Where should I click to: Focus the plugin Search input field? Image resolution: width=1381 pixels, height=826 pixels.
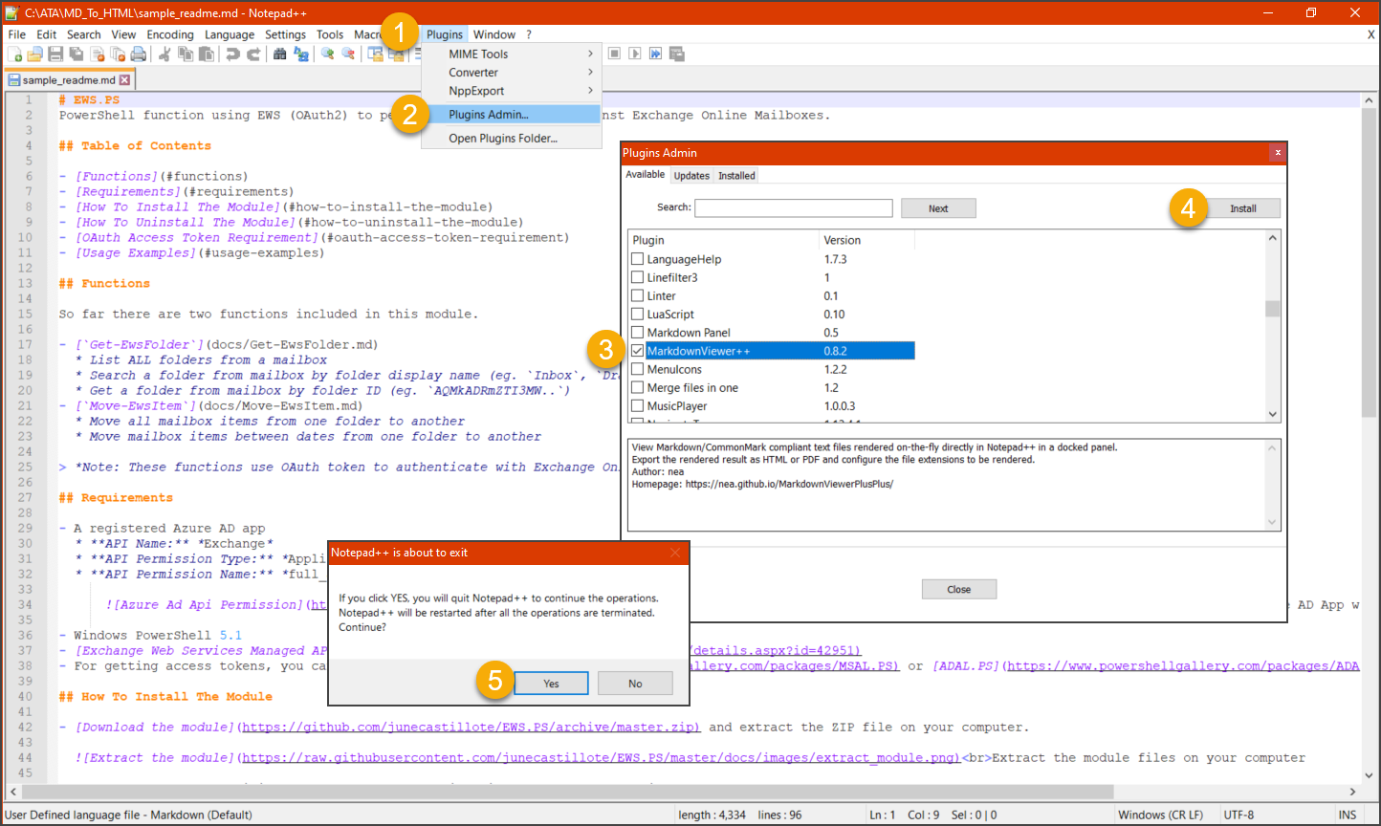(x=794, y=208)
